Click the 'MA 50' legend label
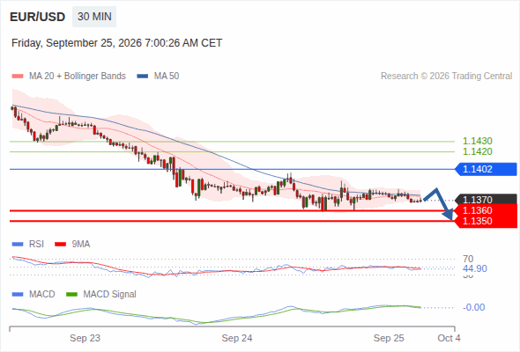Image resolution: width=520 pixels, height=352 pixels. [x=167, y=77]
